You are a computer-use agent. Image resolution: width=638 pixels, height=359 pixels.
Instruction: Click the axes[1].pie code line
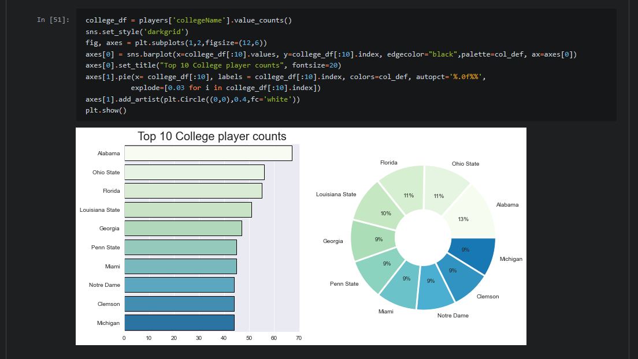[285, 77]
